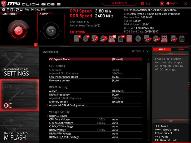Click the scroll down arrow of settings list
The width and height of the screenshot is (191, 143).
coord(148,140)
